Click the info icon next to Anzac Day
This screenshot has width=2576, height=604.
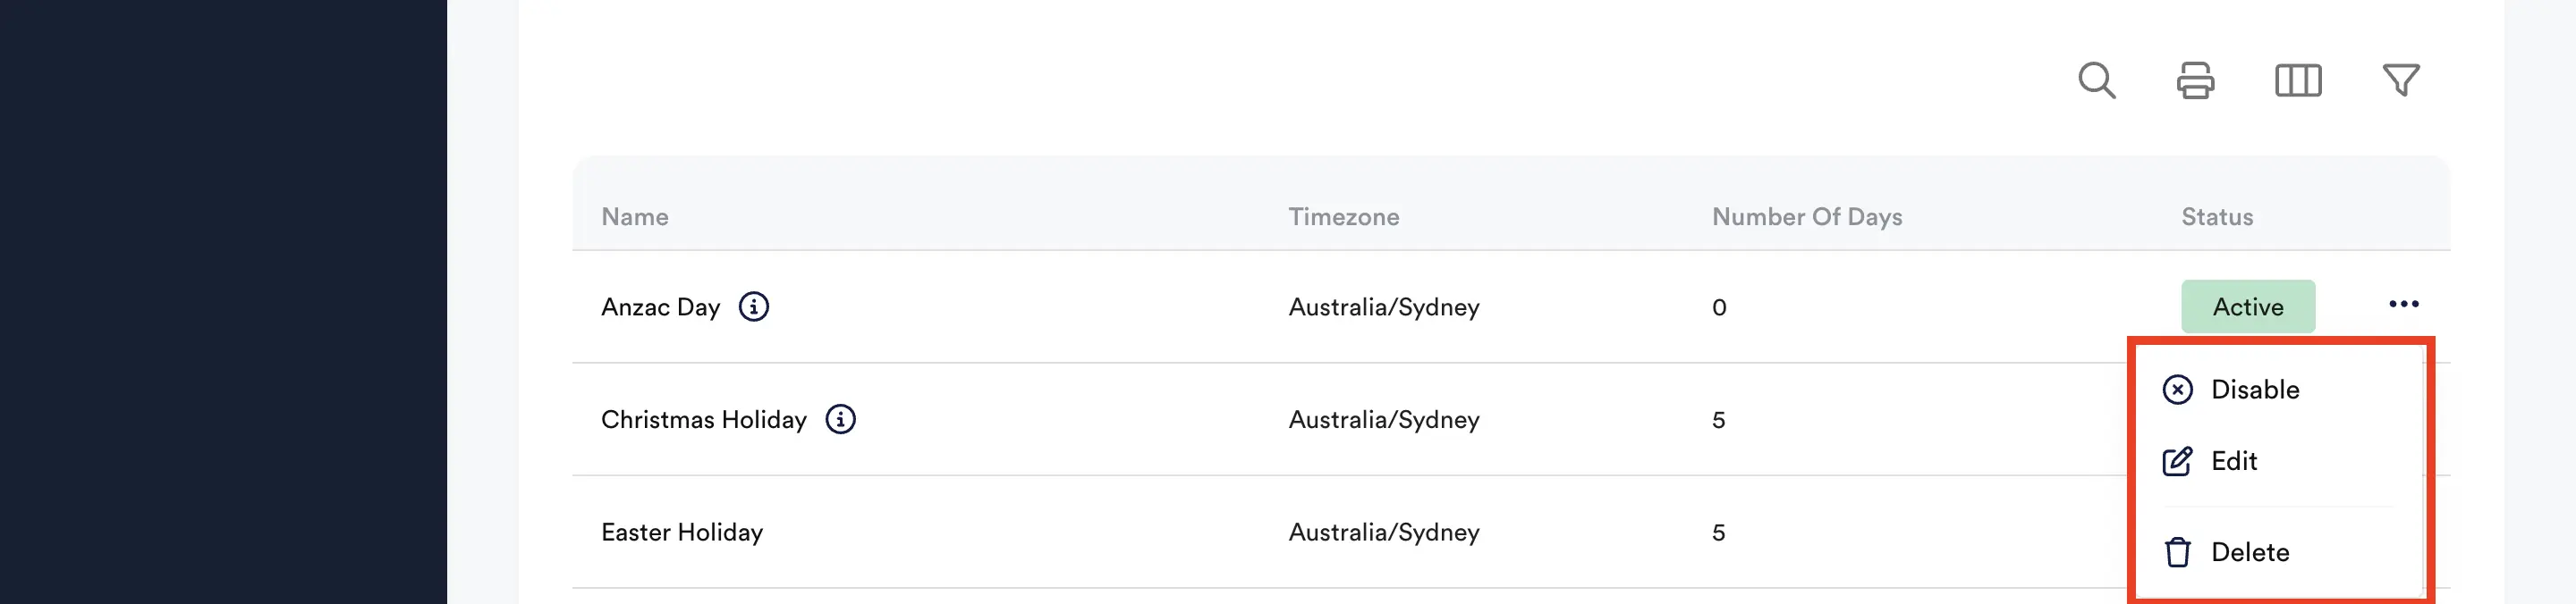755,307
